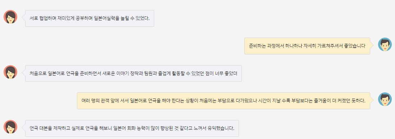Select female avatar beside '연극 대본을' message

[x=10, y=127]
